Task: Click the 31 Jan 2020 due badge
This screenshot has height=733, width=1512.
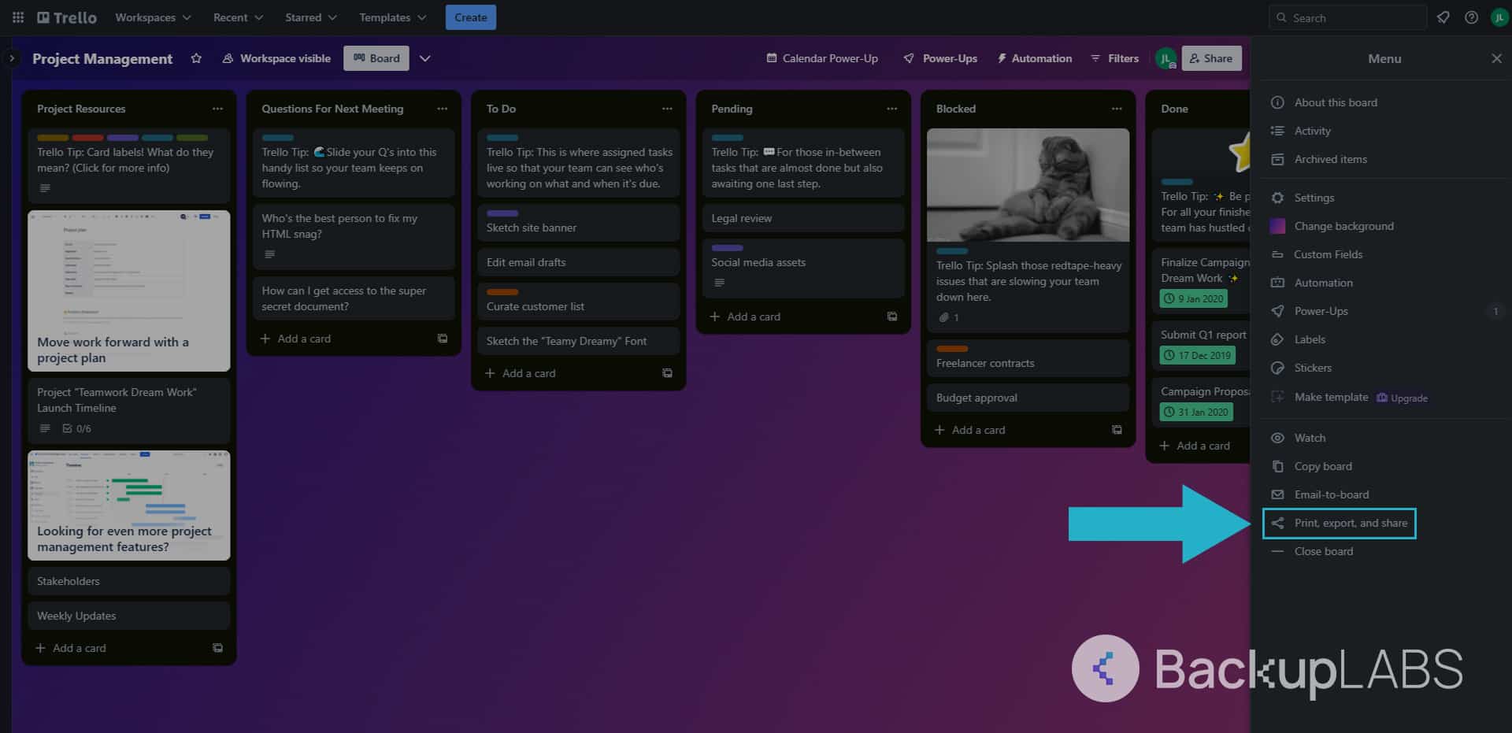Action: (x=1196, y=412)
